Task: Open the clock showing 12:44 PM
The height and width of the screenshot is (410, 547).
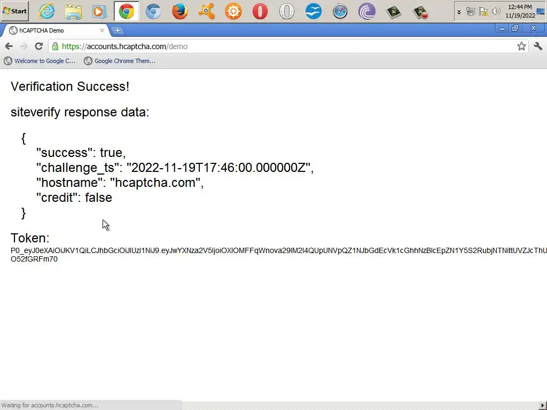Action: (520, 11)
